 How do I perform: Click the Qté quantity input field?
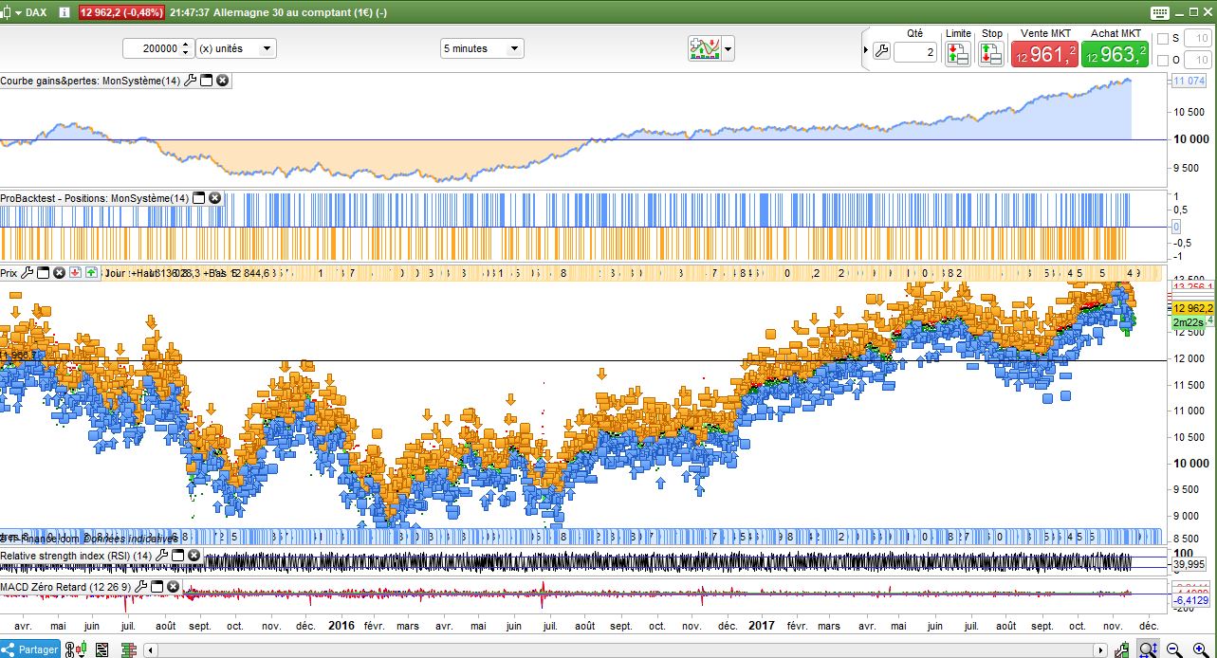[x=914, y=52]
